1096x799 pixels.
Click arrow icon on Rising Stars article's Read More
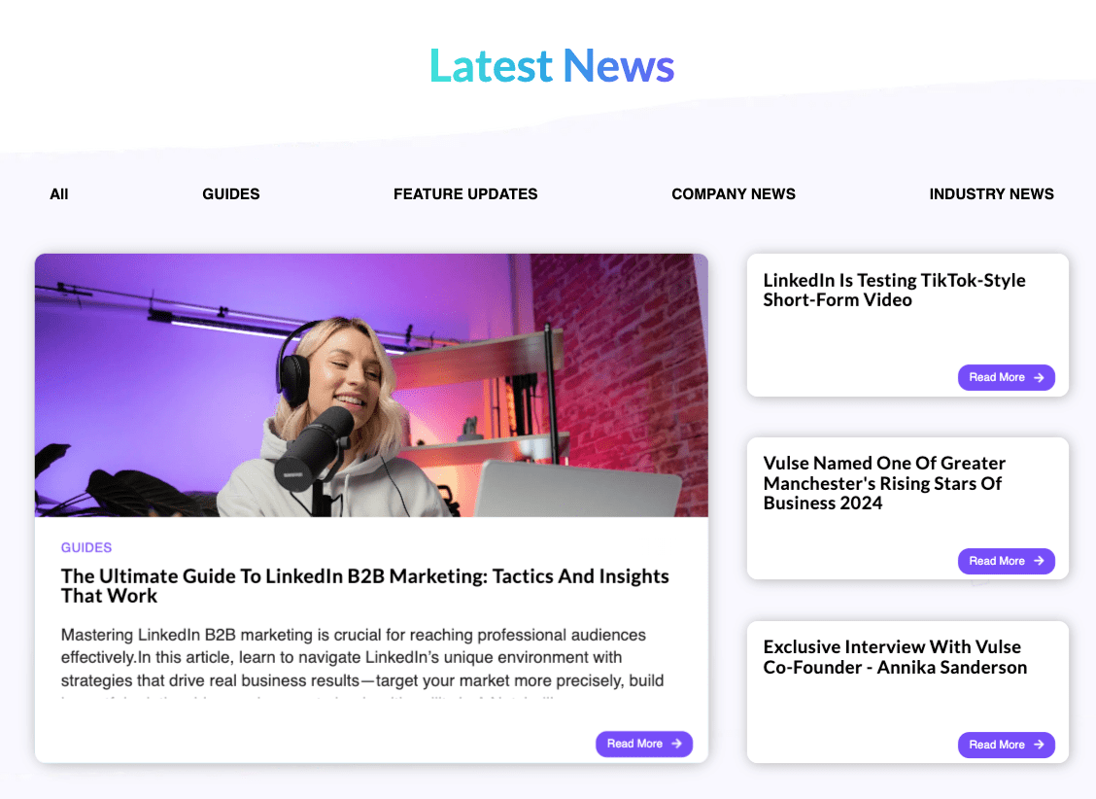[x=1039, y=561]
